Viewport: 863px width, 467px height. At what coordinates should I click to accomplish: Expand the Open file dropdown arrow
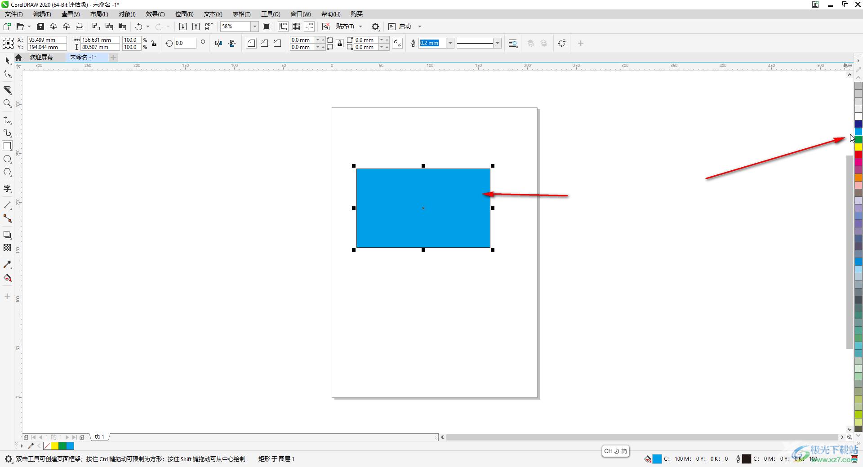[29, 27]
